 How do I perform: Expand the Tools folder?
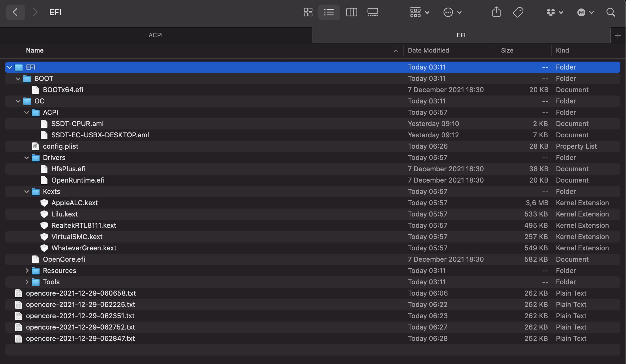click(27, 282)
